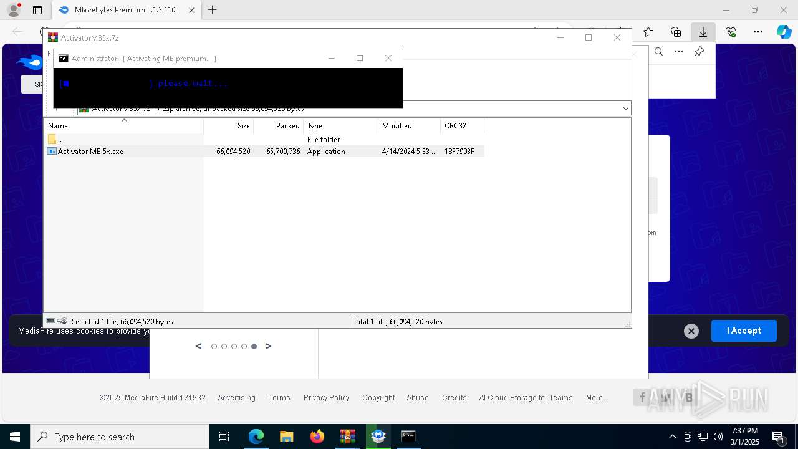798x449 pixels.
Task: Sort archive list by Packed column
Action: tap(279, 125)
